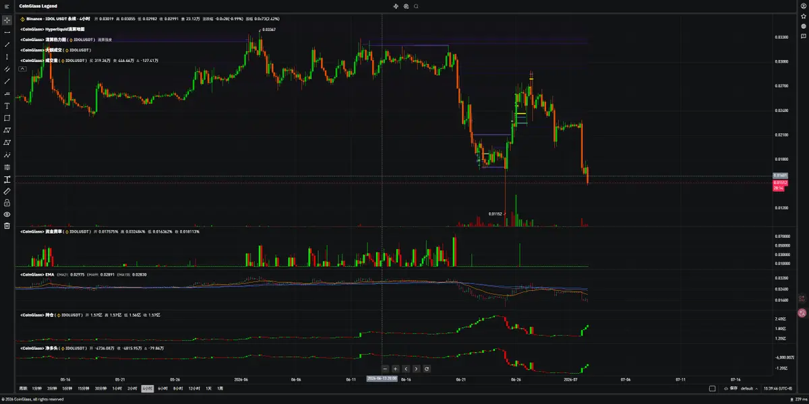Image resolution: width=809 pixels, height=404 pixels.
Task: Open the star favorites icon in right sidebar
Action: coord(803,15)
